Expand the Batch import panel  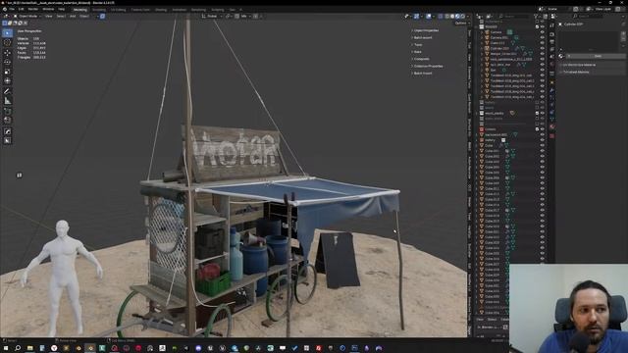click(x=422, y=74)
